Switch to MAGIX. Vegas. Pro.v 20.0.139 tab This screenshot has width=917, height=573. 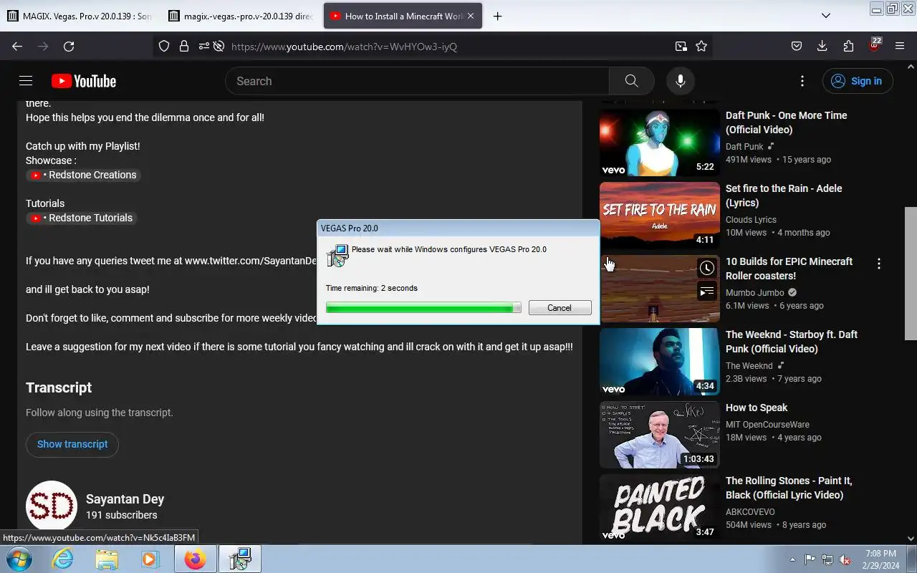[x=81, y=16]
